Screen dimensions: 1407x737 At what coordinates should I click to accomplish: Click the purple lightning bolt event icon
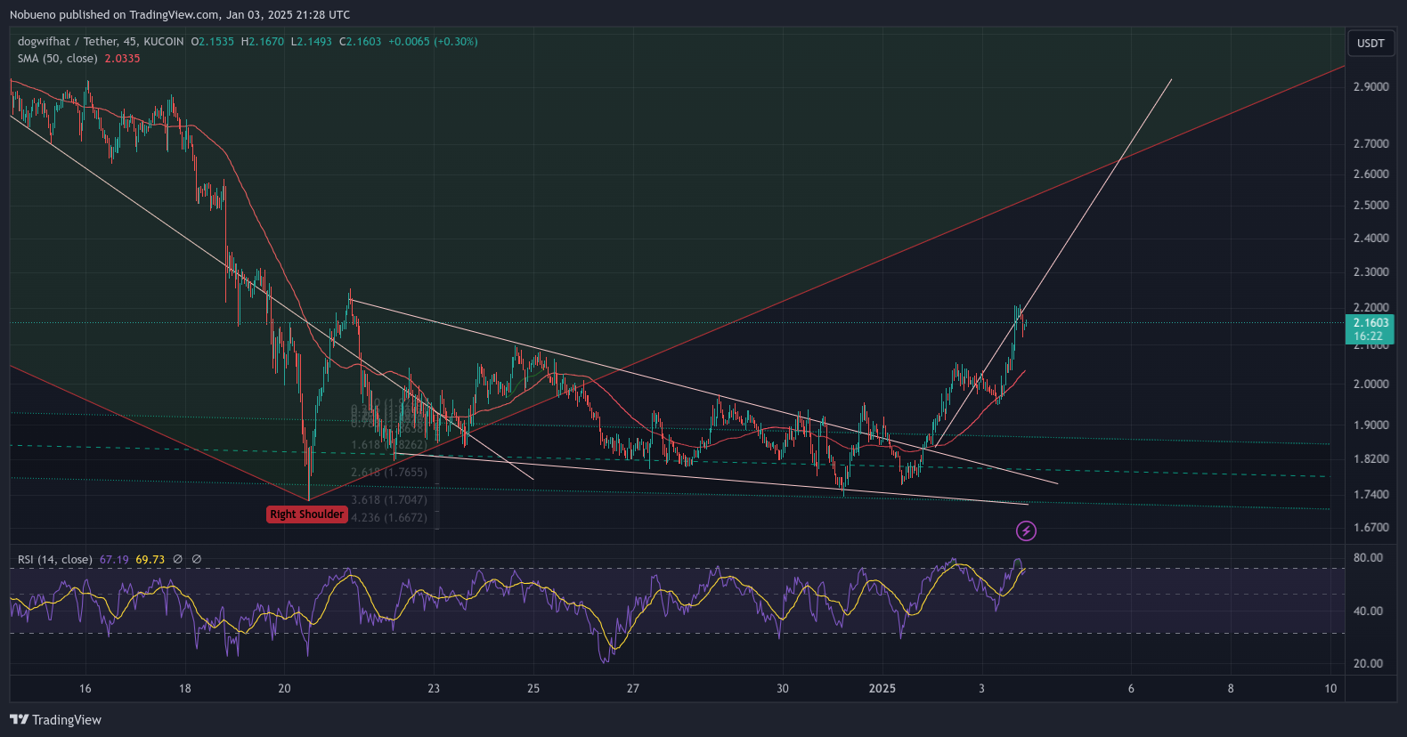1026,531
